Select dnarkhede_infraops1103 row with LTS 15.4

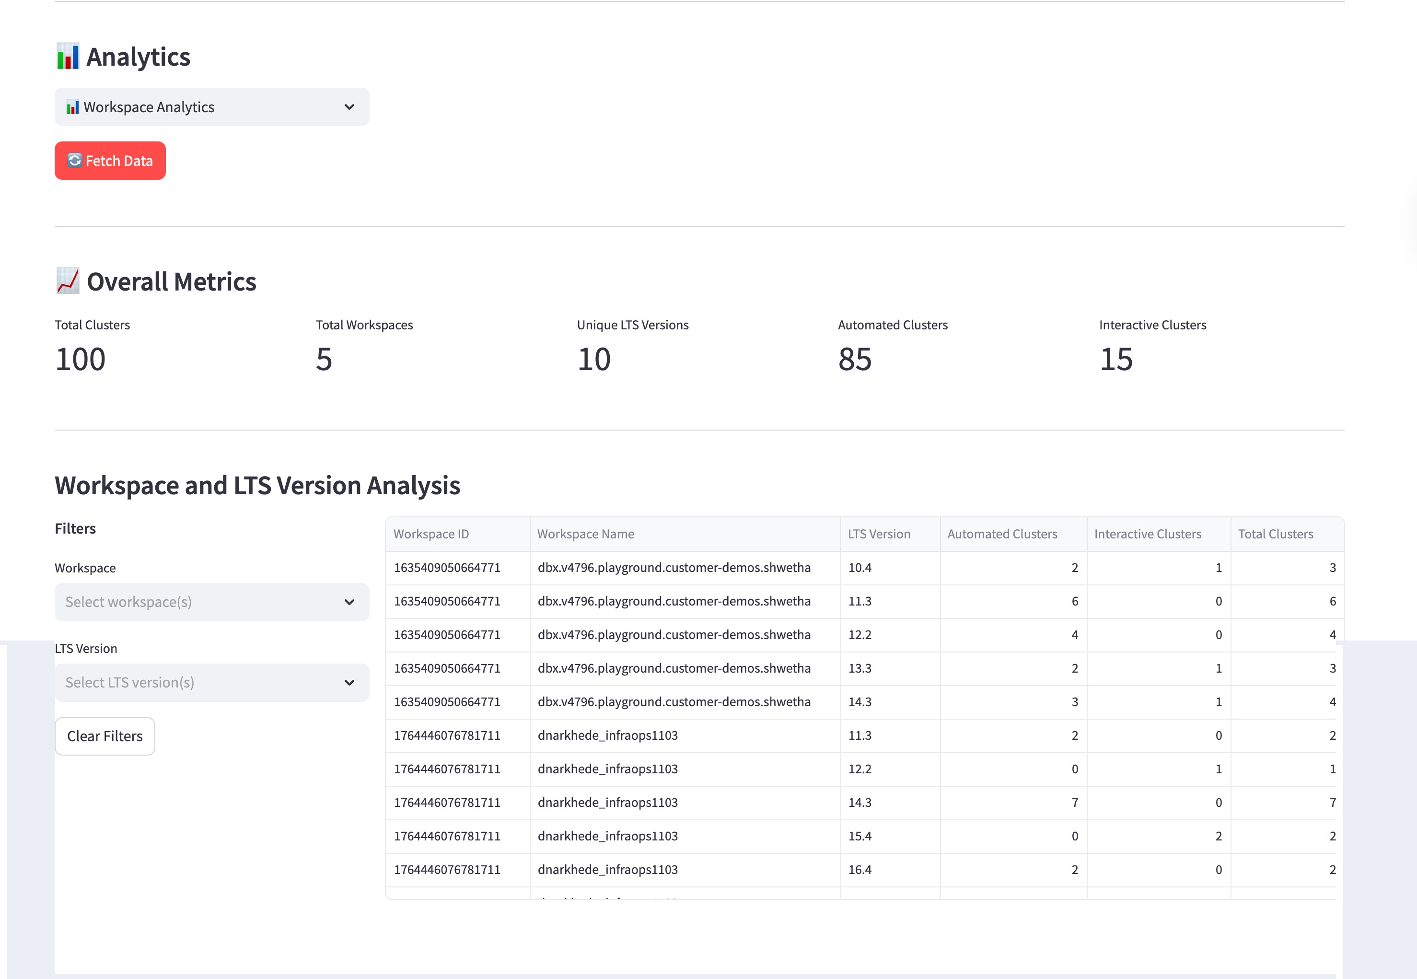tap(607, 836)
